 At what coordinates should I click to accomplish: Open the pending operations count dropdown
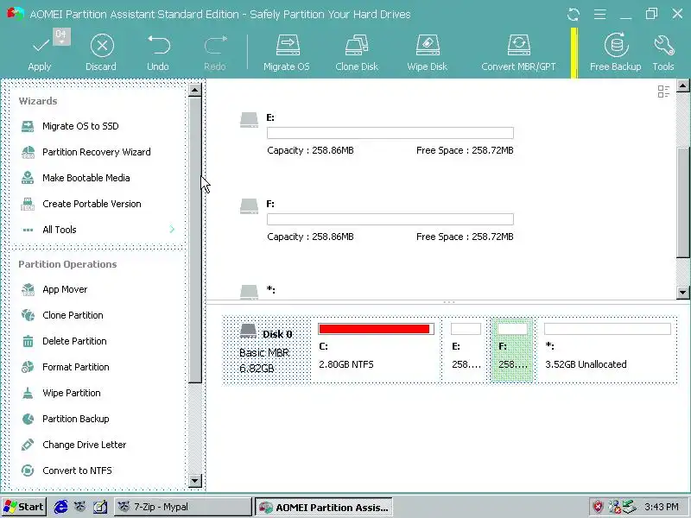pyautogui.click(x=61, y=37)
